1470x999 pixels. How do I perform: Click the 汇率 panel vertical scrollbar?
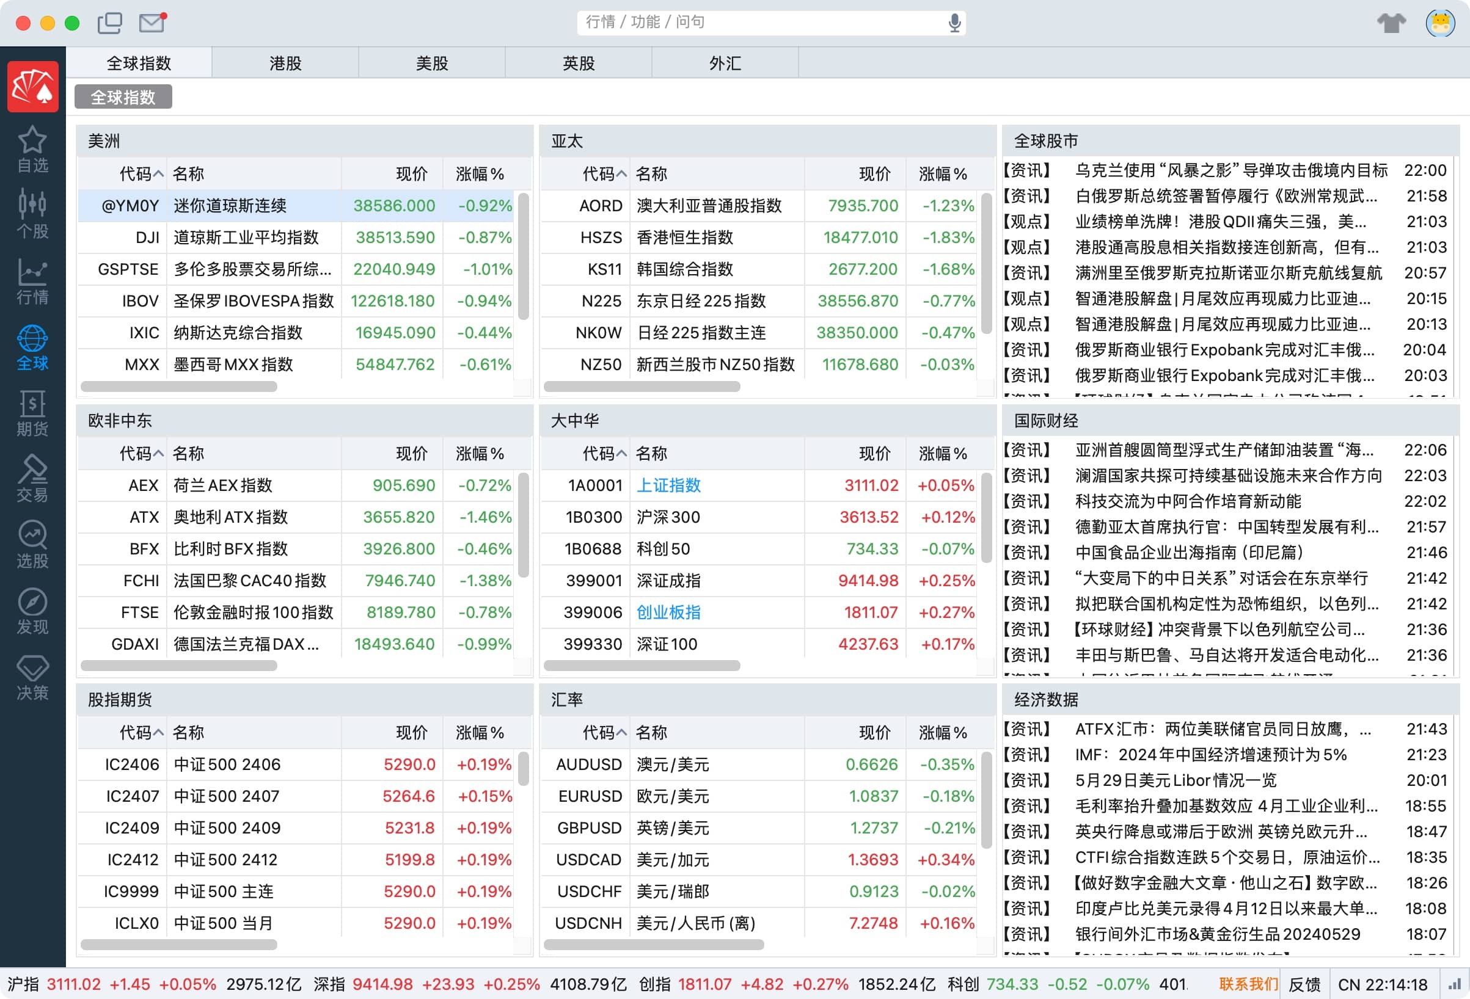[x=986, y=800]
